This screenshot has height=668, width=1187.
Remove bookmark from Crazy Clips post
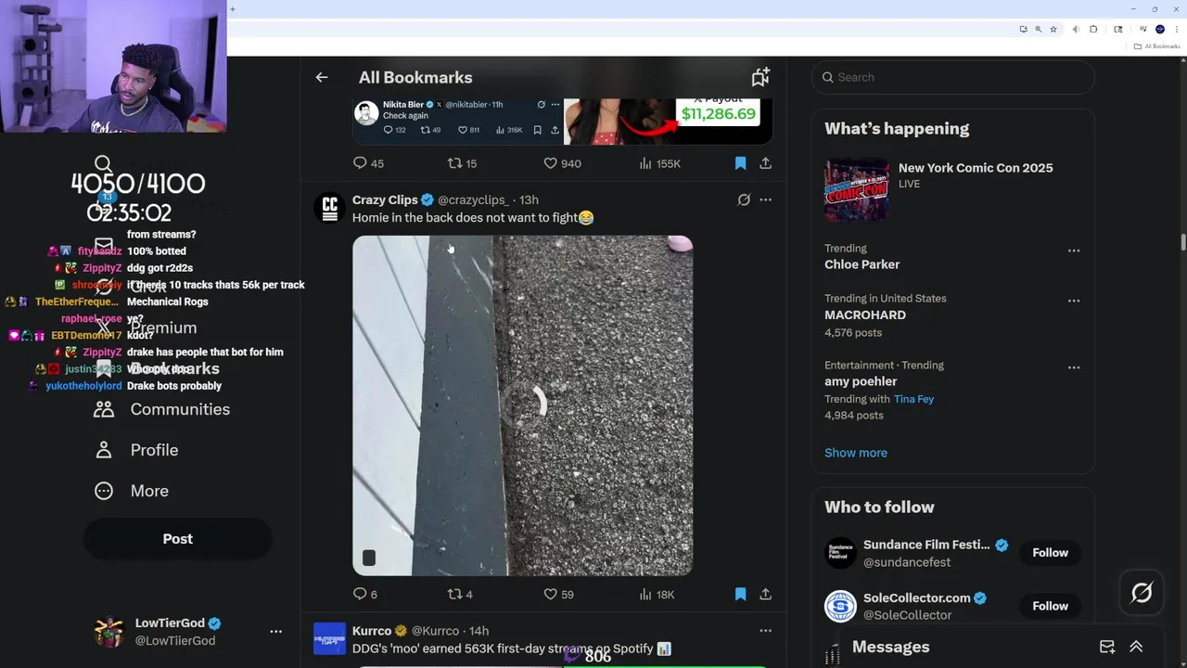point(740,594)
